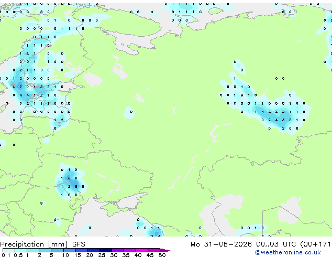Screen dimensions: 332x257
Task: Click the precipitation value "7" on the map
Action: click(20, 87)
